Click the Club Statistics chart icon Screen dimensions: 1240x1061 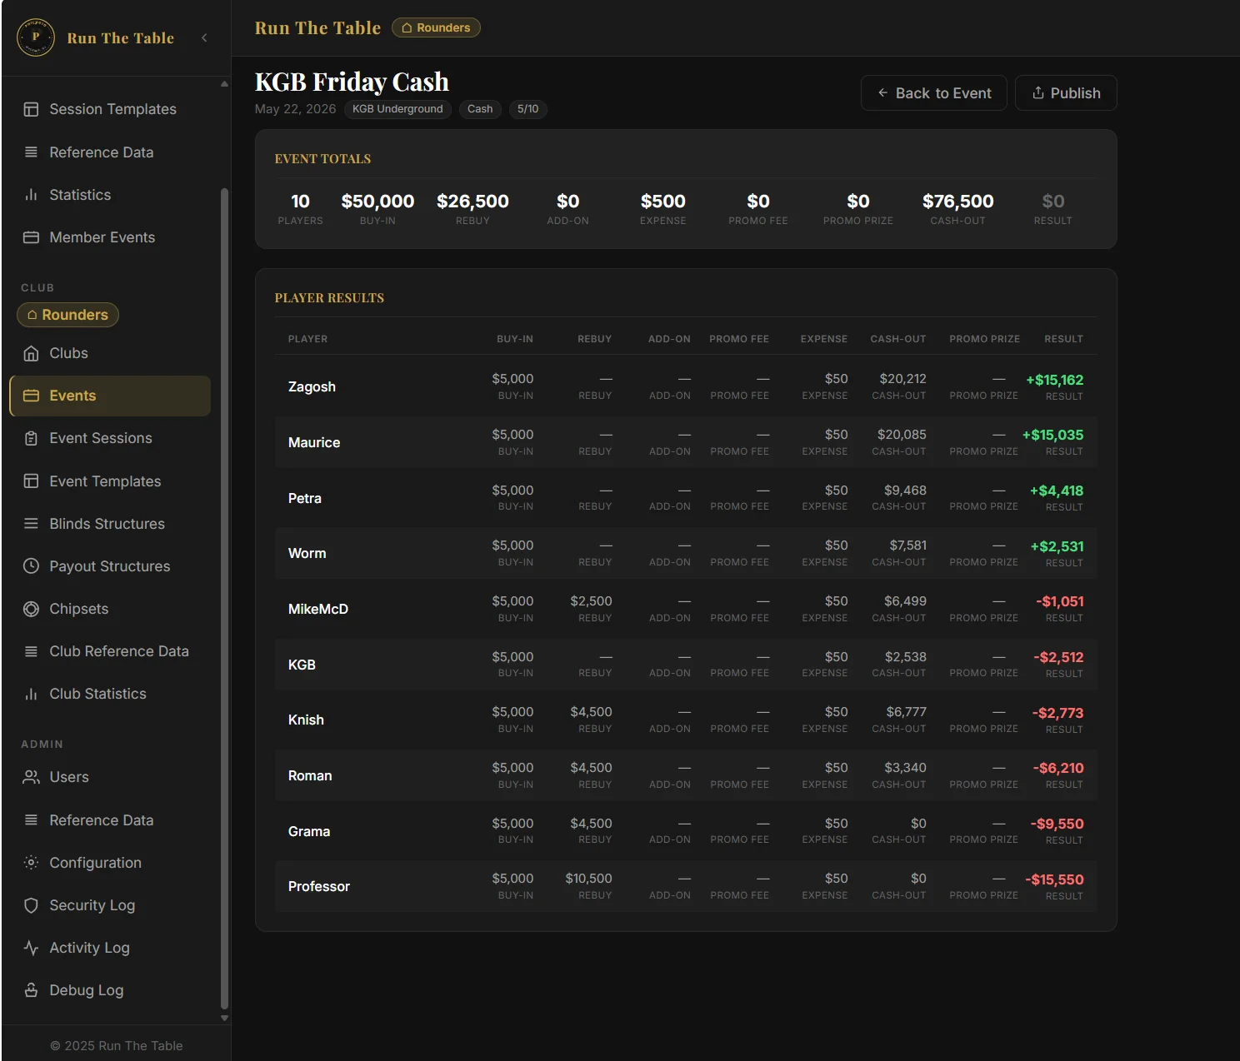coord(31,694)
